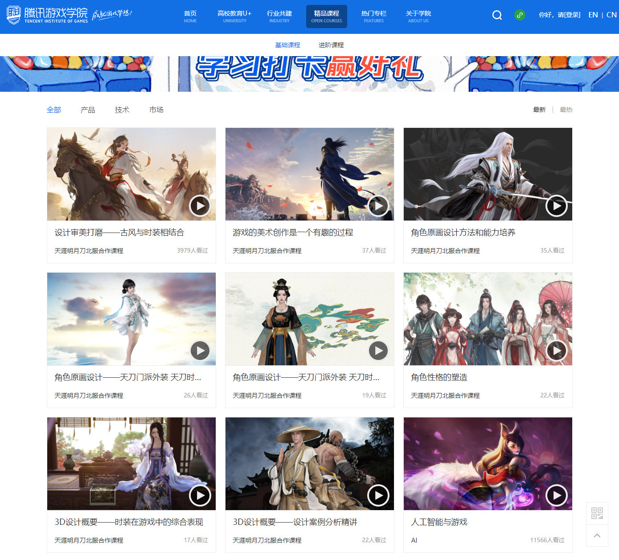Screen dimensions: 619x560
Task: Sort courses by 最热
Action: point(566,110)
